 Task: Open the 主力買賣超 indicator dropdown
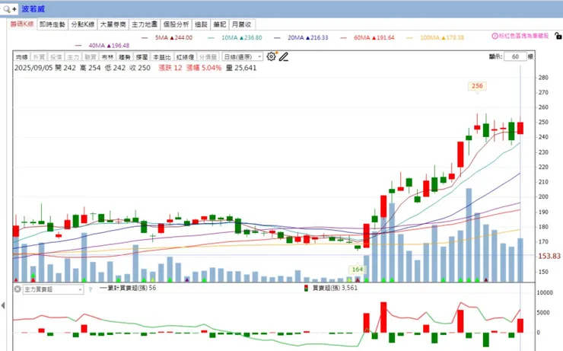[53, 289]
